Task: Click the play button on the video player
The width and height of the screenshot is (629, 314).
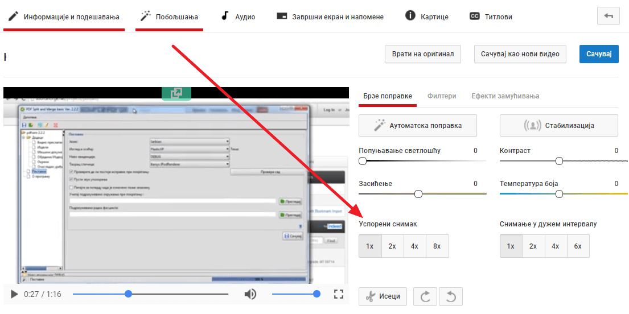Action: [x=14, y=294]
